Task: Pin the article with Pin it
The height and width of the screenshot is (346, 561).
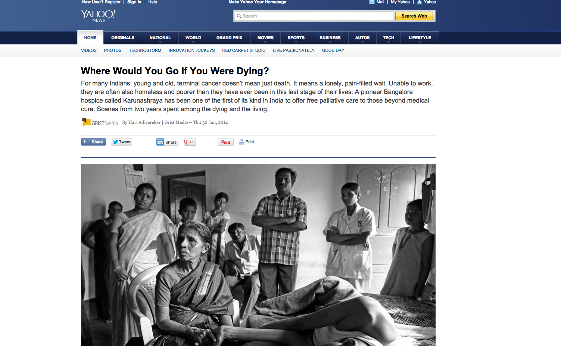Action: pyautogui.click(x=225, y=142)
